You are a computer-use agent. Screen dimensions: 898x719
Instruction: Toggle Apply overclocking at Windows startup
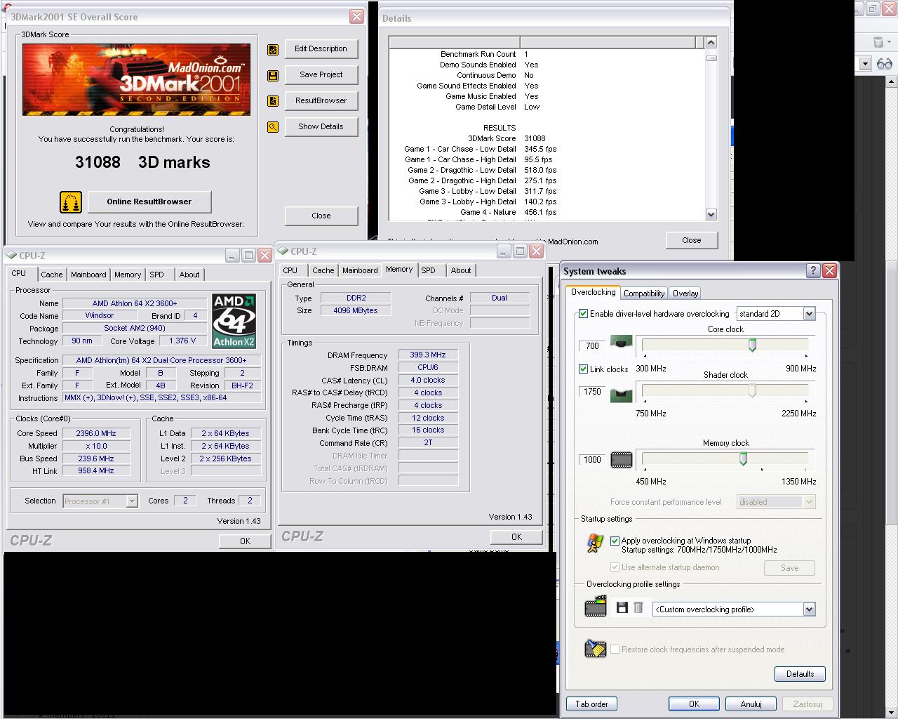[615, 541]
